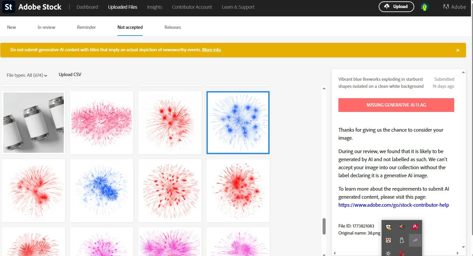Click the red and white Adobe tray icon
473x256 pixels.
[x=388, y=240]
